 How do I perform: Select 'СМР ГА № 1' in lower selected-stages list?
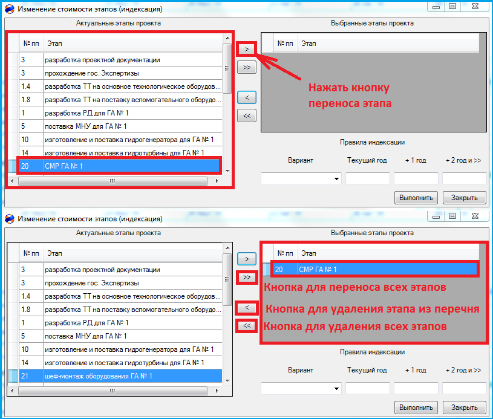(375, 270)
